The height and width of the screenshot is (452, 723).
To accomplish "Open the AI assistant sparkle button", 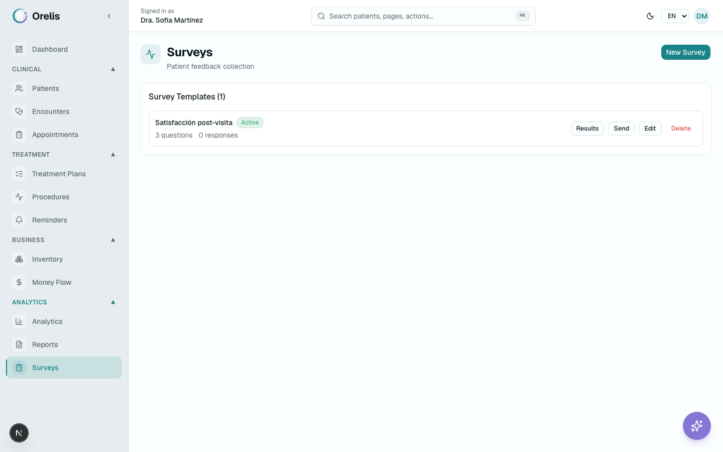I will click(x=697, y=426).
